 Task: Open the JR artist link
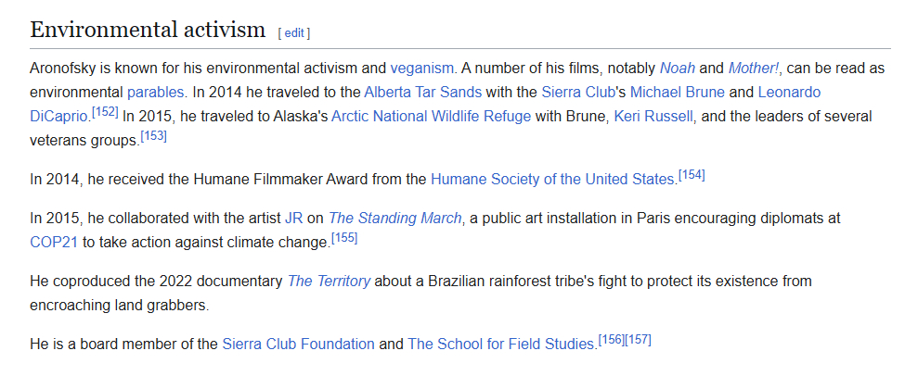[293, 219]
